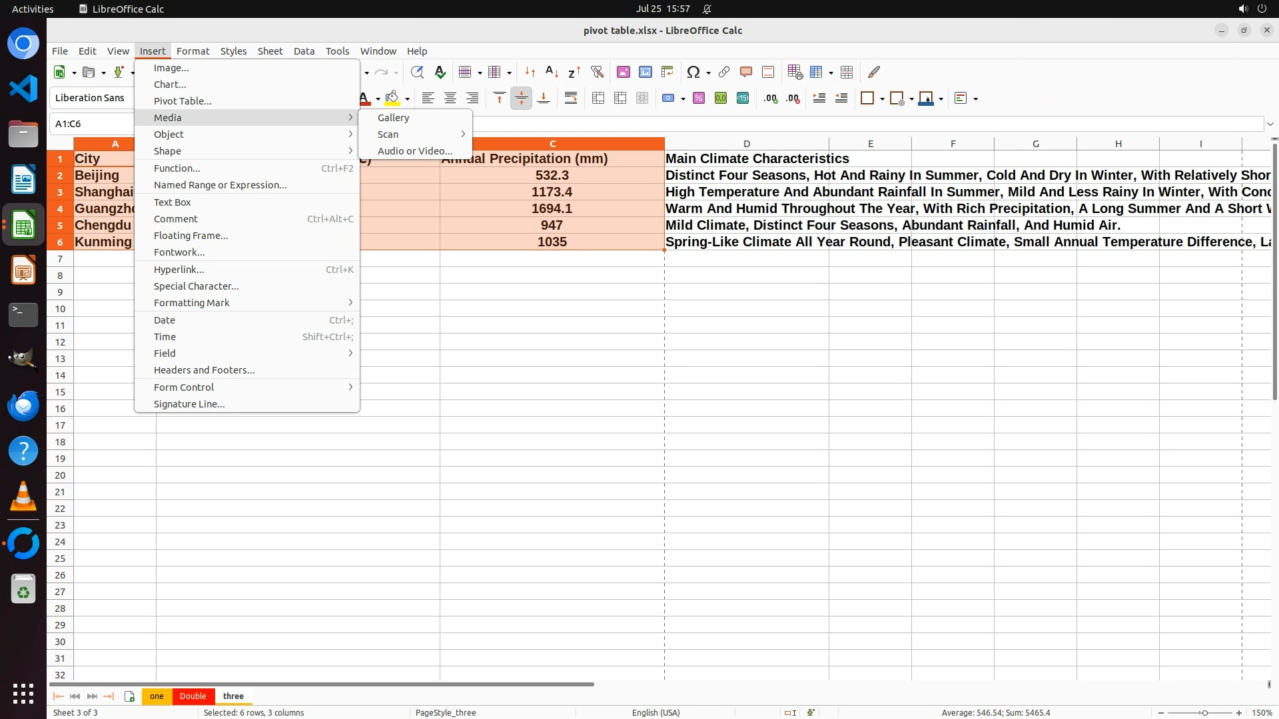The image size is (1279, 719).
Task: Toggle Center Vertically alignment
Action: [522, 99]
